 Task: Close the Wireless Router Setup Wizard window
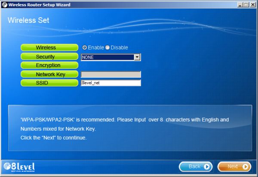[x=252, y=5]
